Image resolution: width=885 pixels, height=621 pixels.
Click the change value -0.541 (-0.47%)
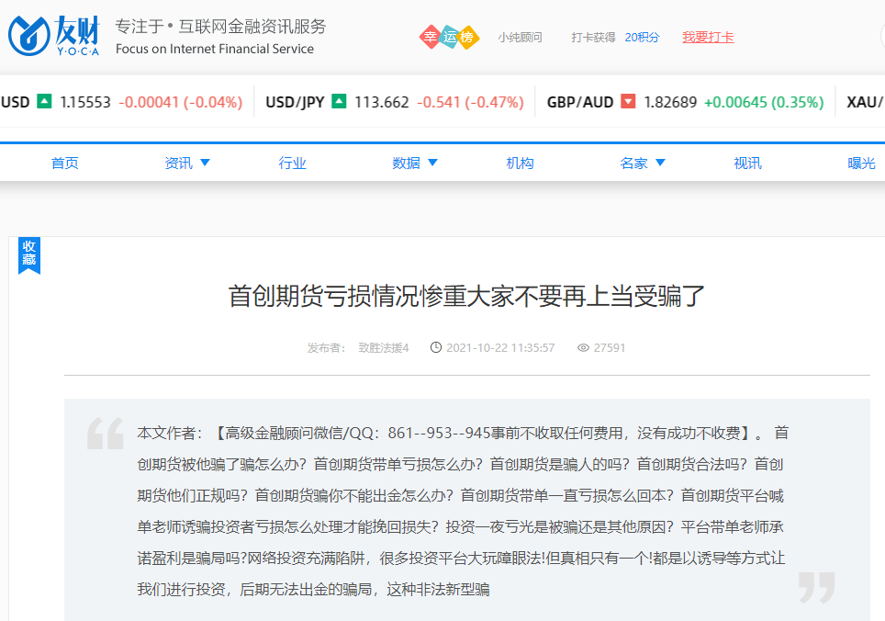[471, 102]
